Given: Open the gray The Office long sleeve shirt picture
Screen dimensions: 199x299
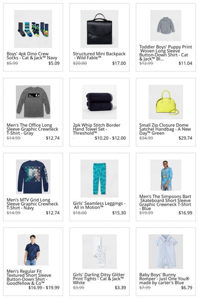Looking at the screenshot, I should tap(33, 102).
